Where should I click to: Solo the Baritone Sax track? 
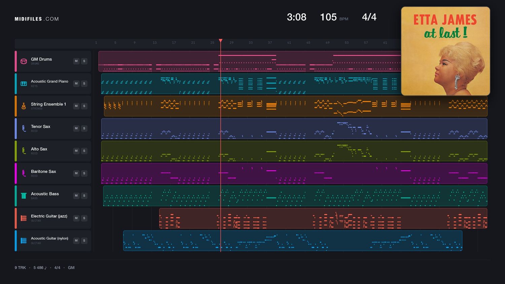pos(84,173)
